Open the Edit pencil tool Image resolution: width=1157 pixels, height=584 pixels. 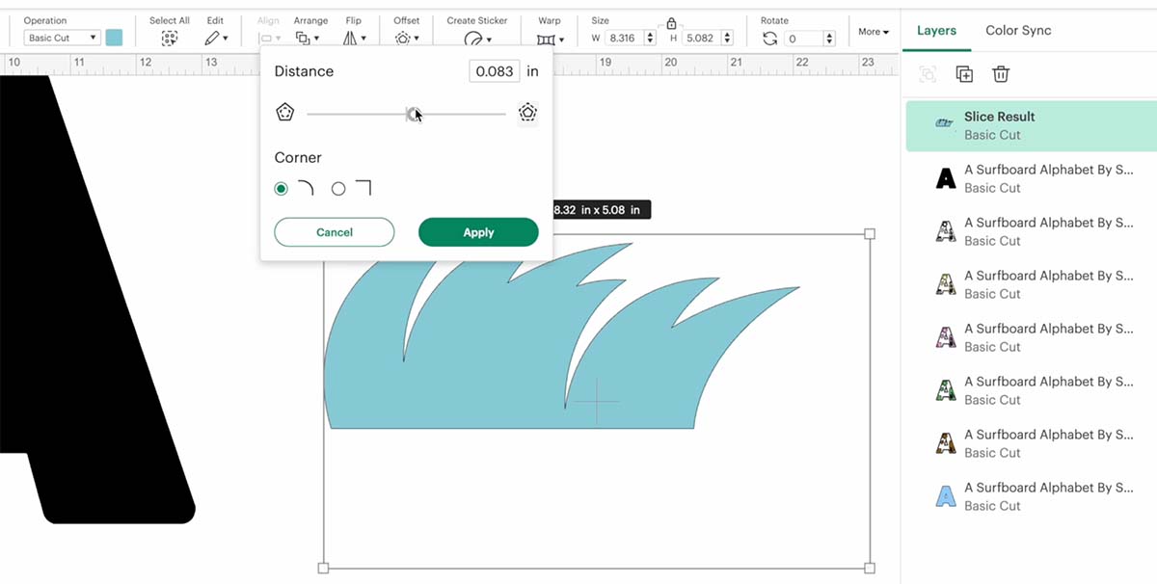pos(216,39)
